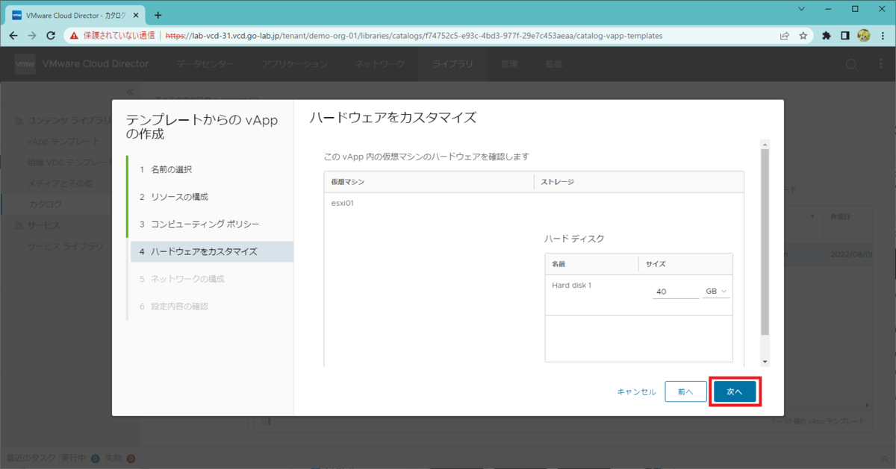Open the browser side panel icon

point(845,35)
